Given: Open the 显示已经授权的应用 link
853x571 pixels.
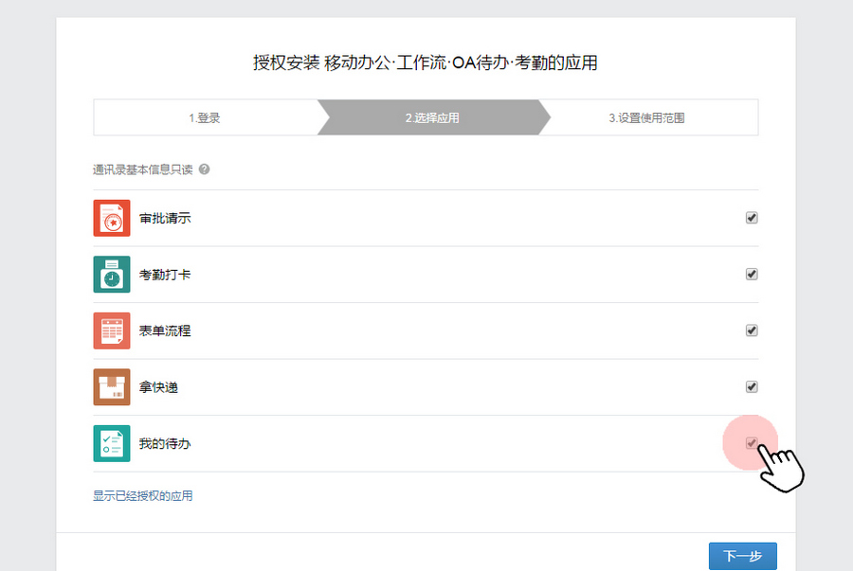Looking at the screenshot, I should point(142,495).
